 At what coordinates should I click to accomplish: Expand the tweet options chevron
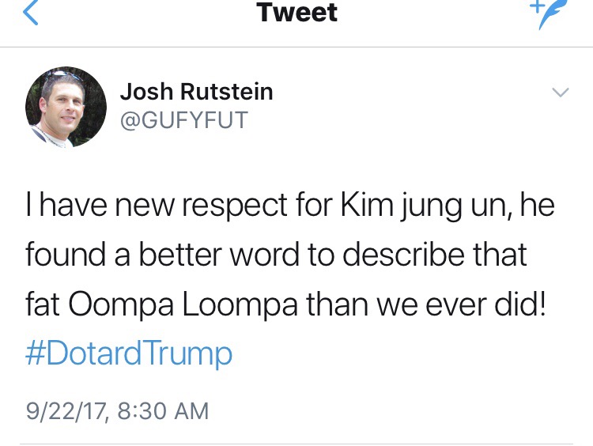[x=560, y=93]
